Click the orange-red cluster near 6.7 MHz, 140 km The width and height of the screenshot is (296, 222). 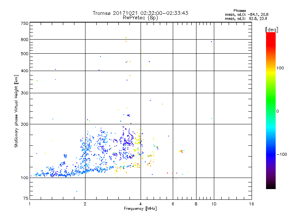pyautogui.click(x=181, y=151)
